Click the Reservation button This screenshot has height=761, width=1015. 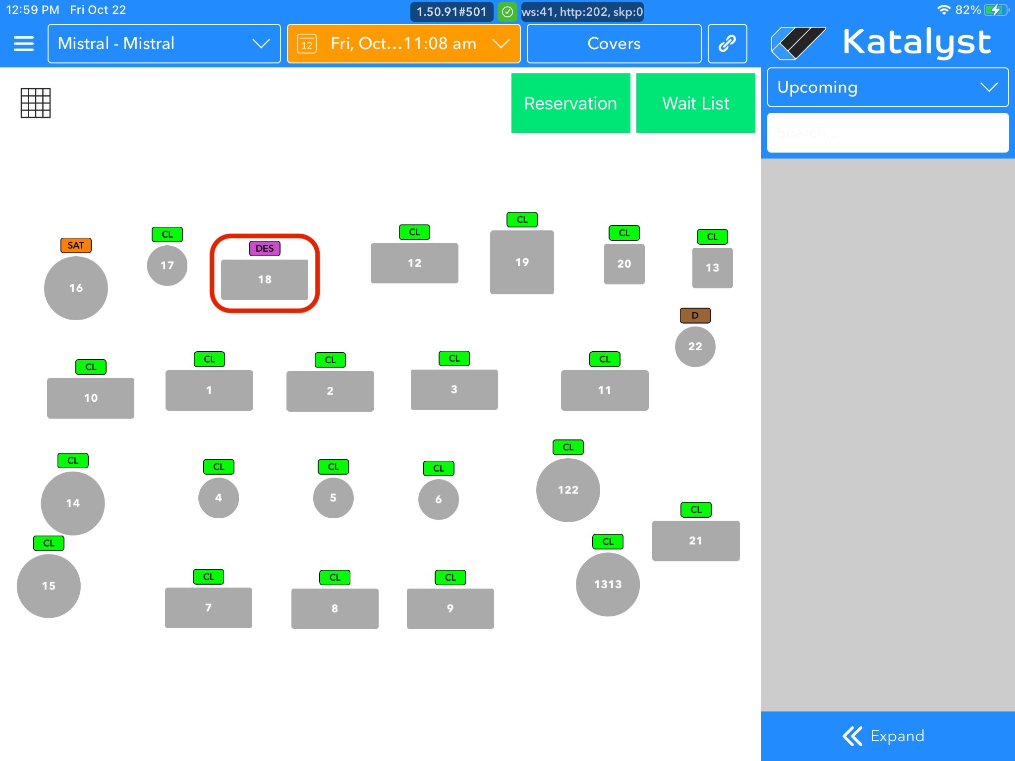(570, 103)
